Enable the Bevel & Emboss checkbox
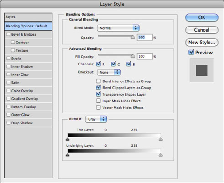 pos(9,34)
